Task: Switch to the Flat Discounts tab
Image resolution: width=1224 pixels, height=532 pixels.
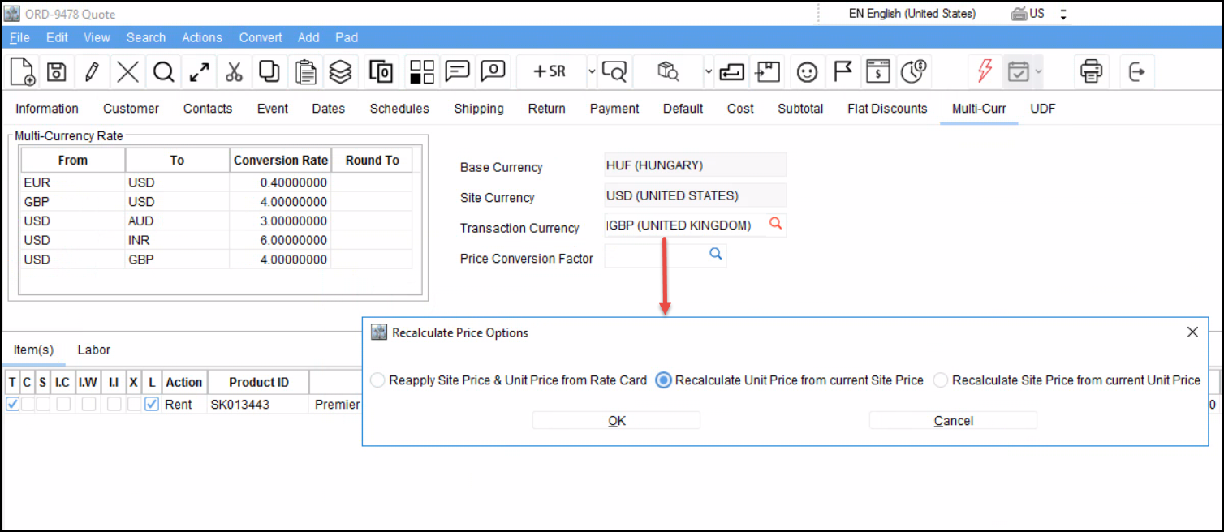Action: pos(886,109)
